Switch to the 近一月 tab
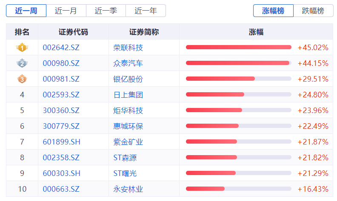Image resolution: width=337 pixels, height=201 pixels. tap(66, 11)
